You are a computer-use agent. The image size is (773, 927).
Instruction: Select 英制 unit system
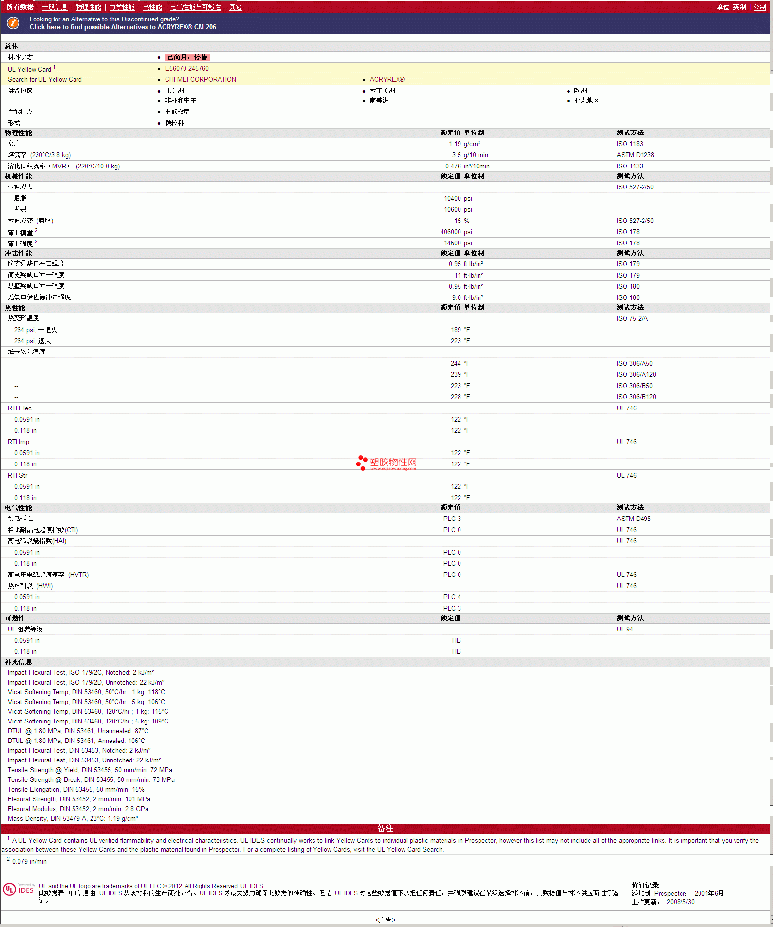point(739,7)
